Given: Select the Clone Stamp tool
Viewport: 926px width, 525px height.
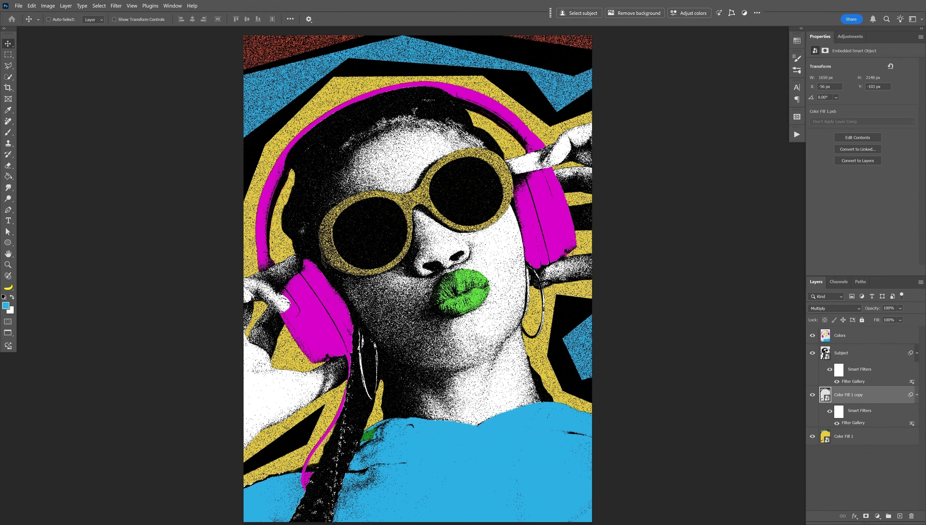Looking at the screenshot, I should pyautogui.click(x=8, y=143).
